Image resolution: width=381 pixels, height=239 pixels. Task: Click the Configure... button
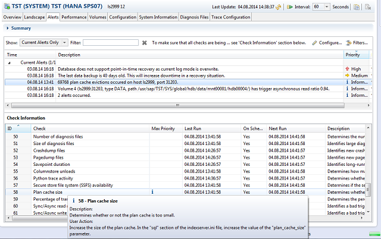(x=327, y=43)
